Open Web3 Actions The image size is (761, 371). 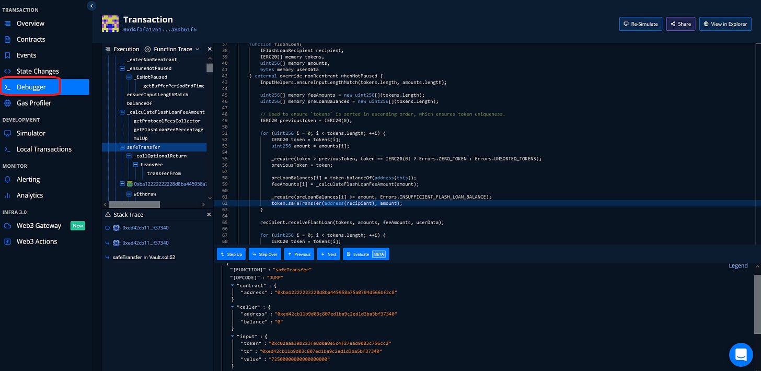point(37,241)
